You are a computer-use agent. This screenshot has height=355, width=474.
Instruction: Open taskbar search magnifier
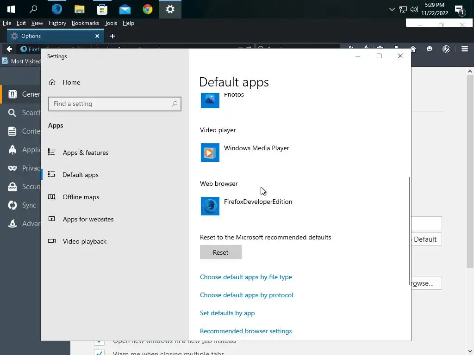click(33, 9)
